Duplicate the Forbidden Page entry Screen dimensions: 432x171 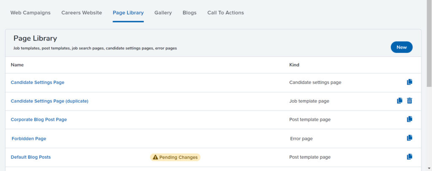pyautogui.click(x=409, y=138)
